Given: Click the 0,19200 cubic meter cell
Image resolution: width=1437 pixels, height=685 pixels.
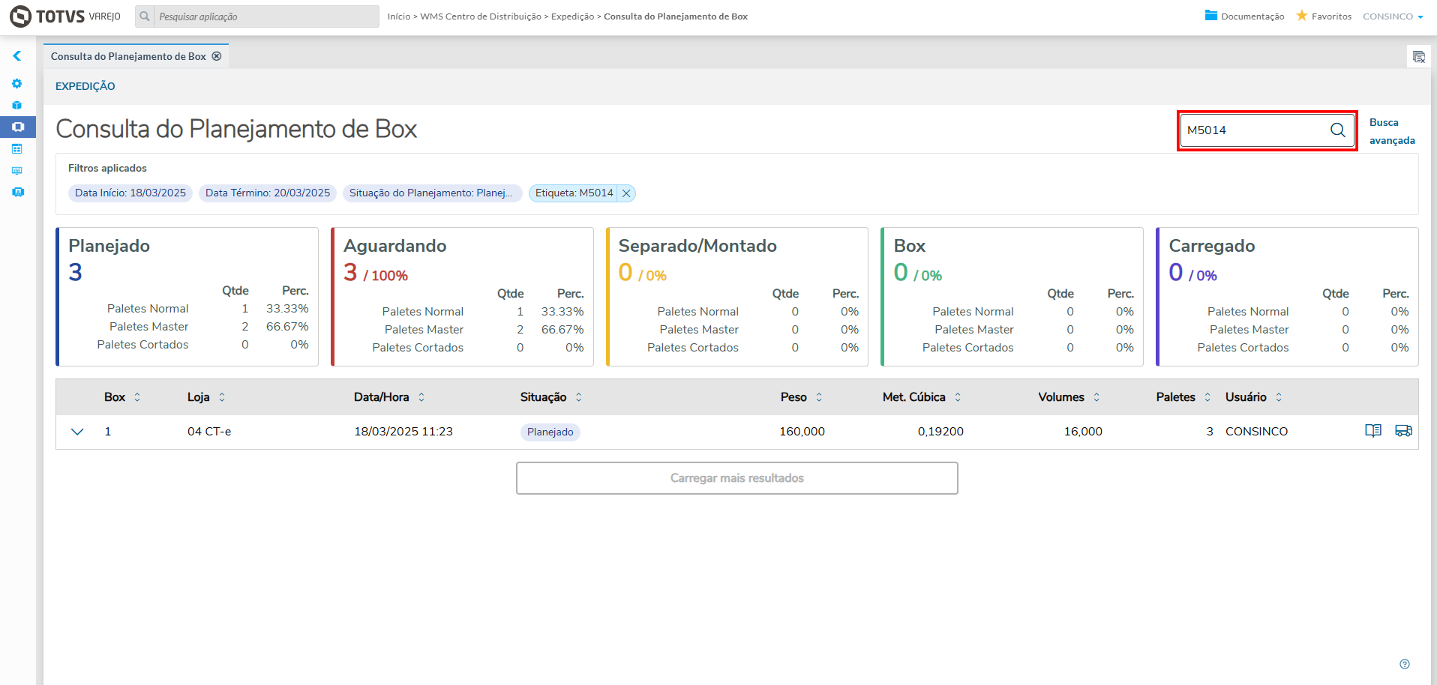Looking at the screenshot, I should pyautogui.click(x=940, y=432).
